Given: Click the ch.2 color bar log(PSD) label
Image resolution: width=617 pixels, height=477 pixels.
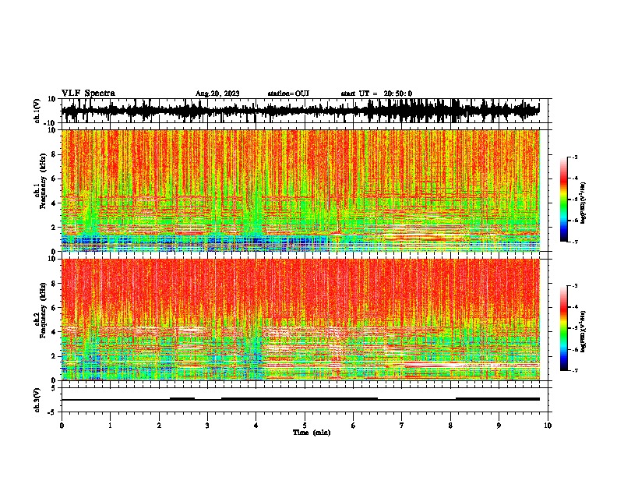Looking at the screenshot, I should [x=583, y=331].
